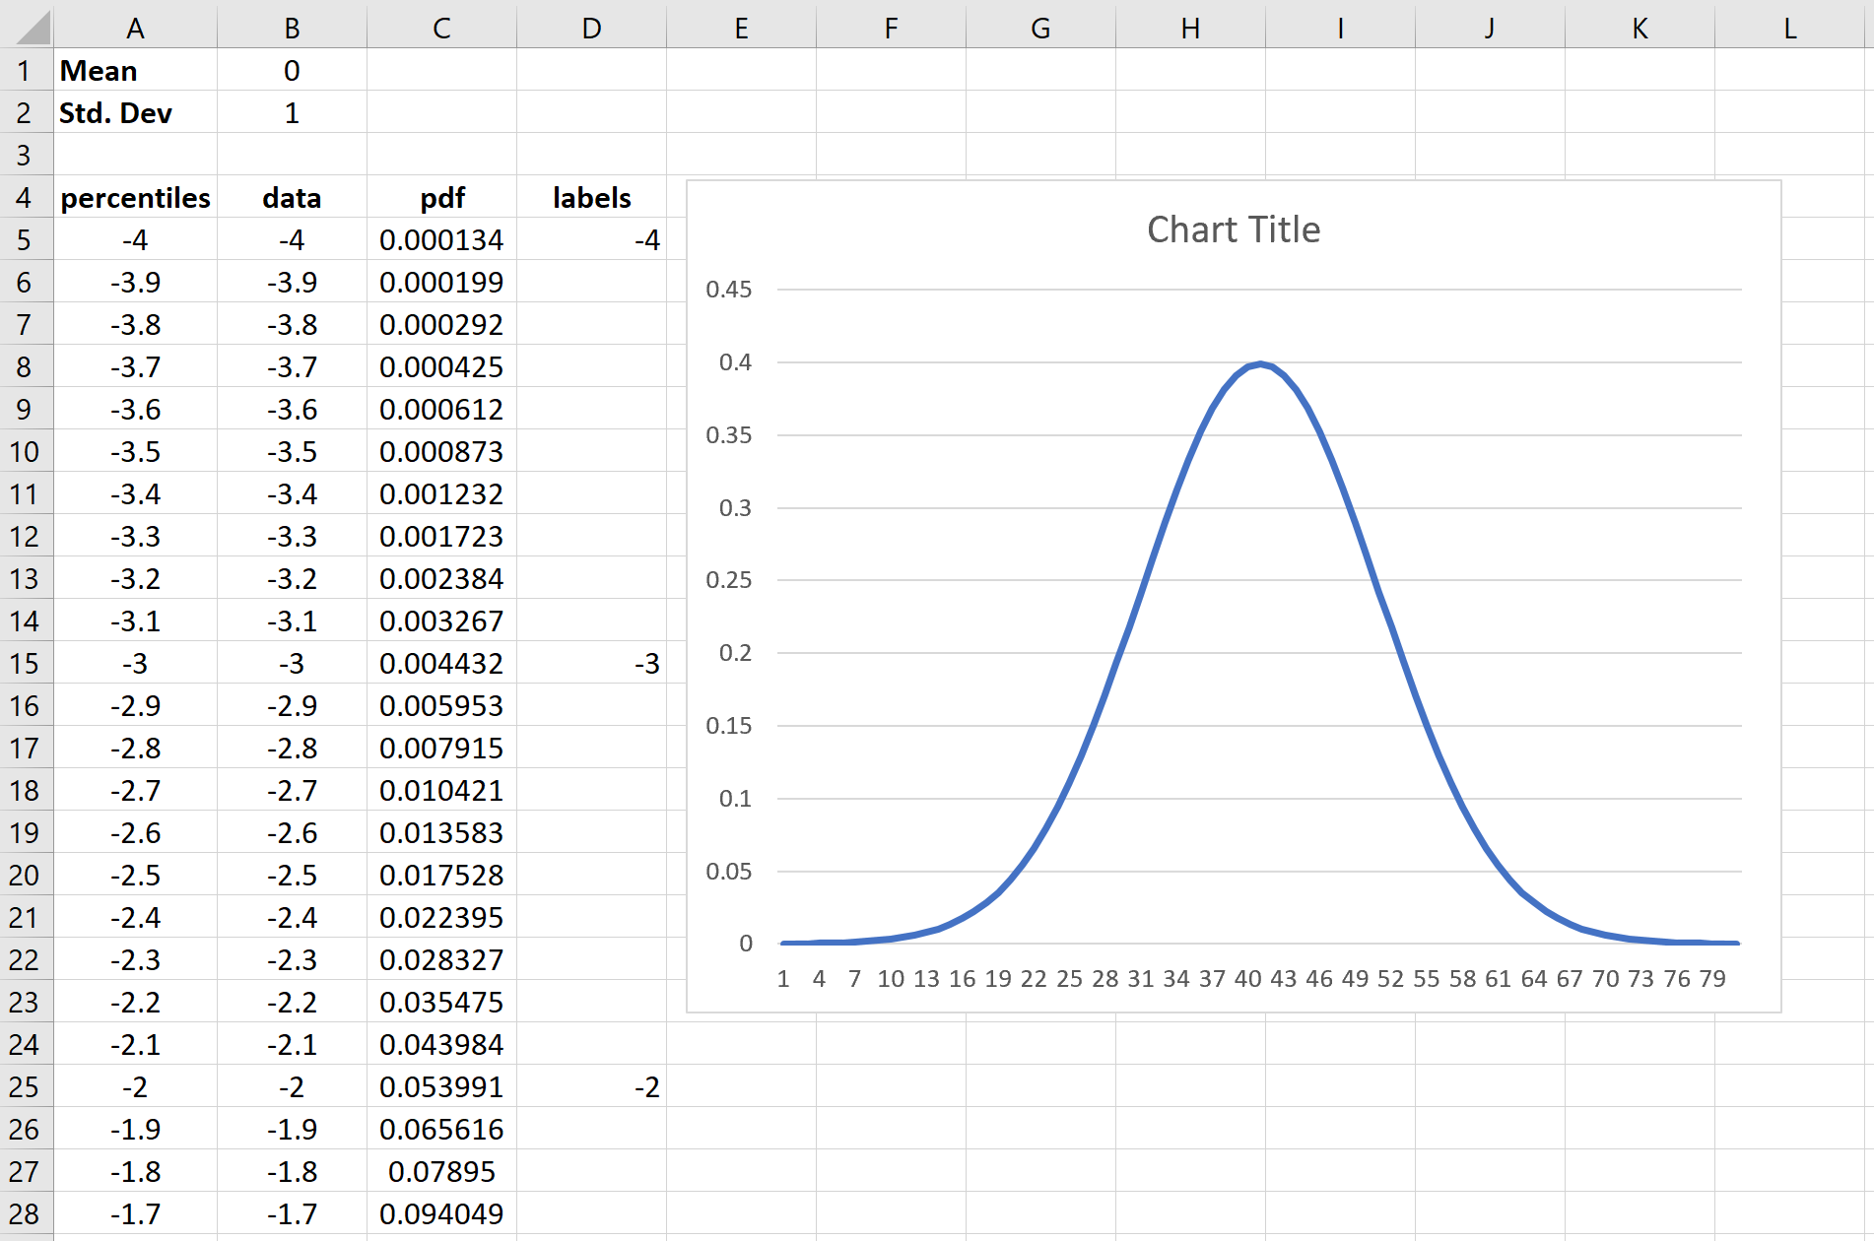Click the cell containing pdf value 0.000134

pos(440,239)
